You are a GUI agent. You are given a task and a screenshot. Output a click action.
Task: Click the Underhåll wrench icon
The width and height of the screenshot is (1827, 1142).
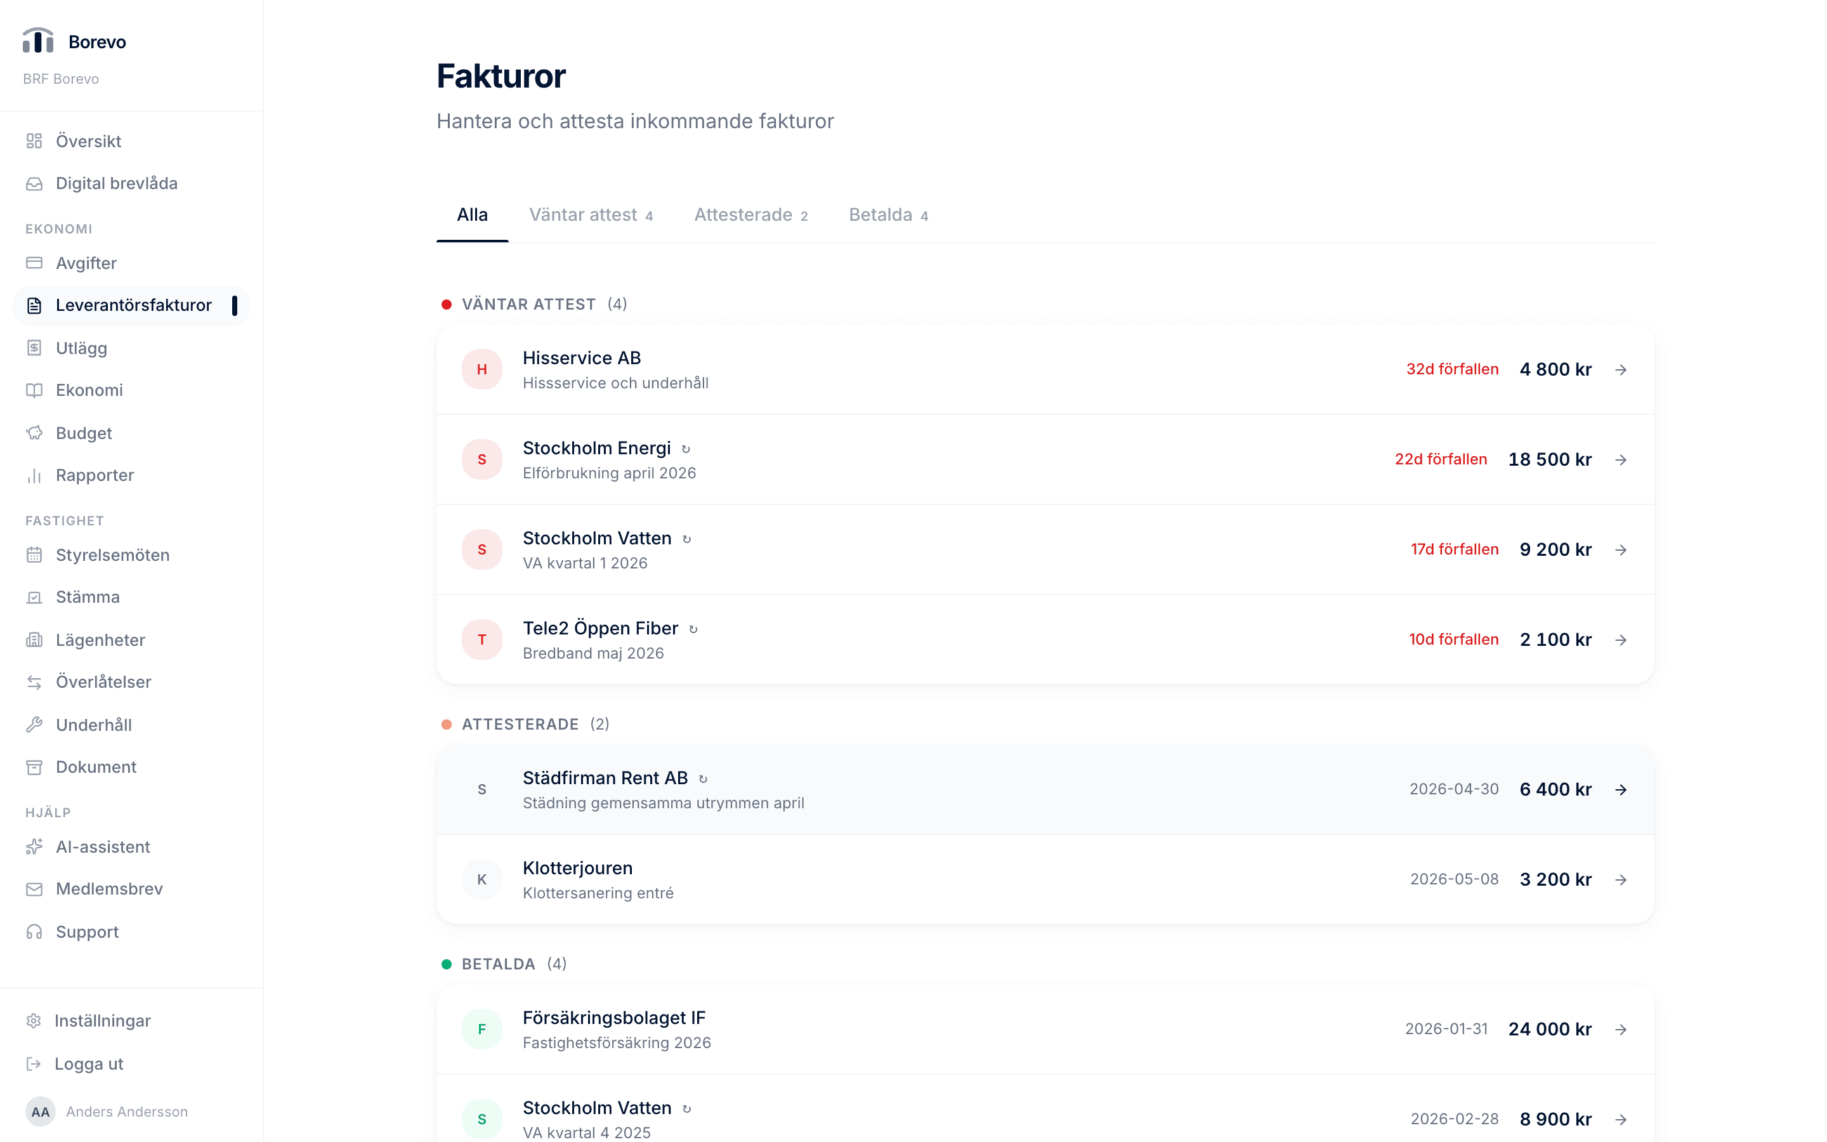(34, 725)
